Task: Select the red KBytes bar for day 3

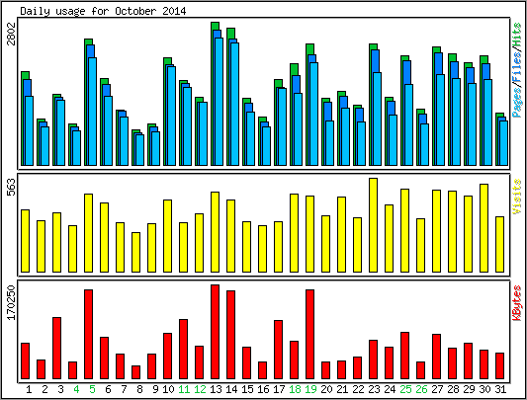Action: click(56, 349)
